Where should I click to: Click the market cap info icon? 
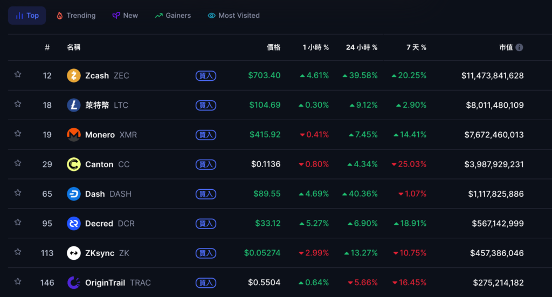click(519, 47)
